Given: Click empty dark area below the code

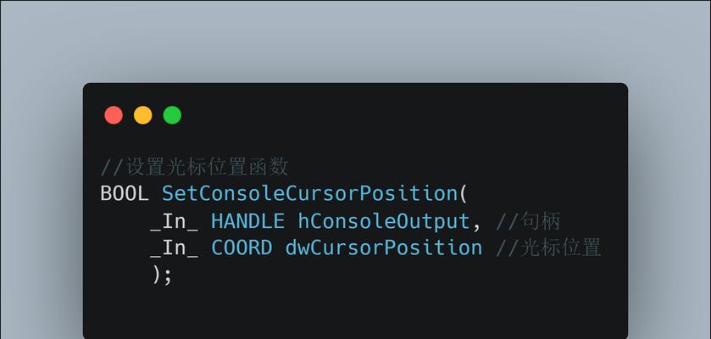Looking at the screenshot, I should pos(356,313).
